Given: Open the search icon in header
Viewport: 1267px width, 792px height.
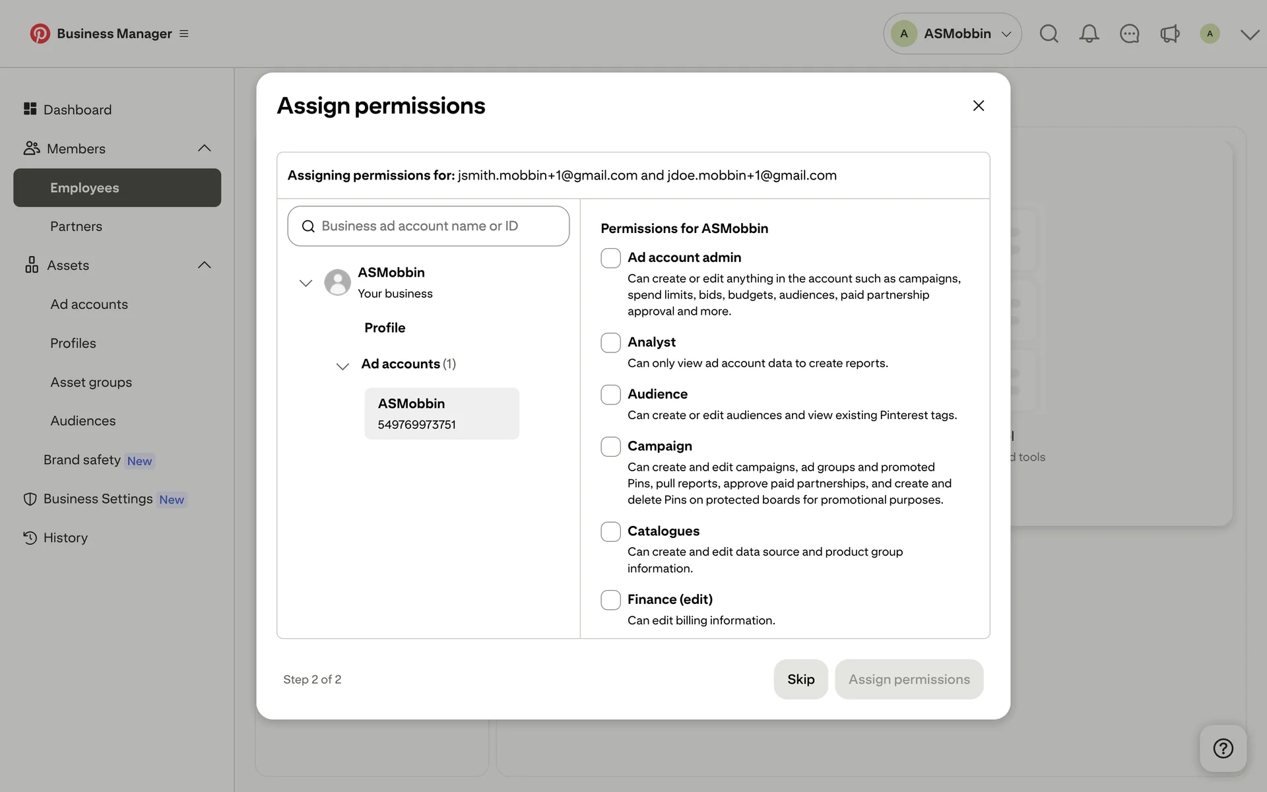Looking at the screenshot, I should (1049, 34).
